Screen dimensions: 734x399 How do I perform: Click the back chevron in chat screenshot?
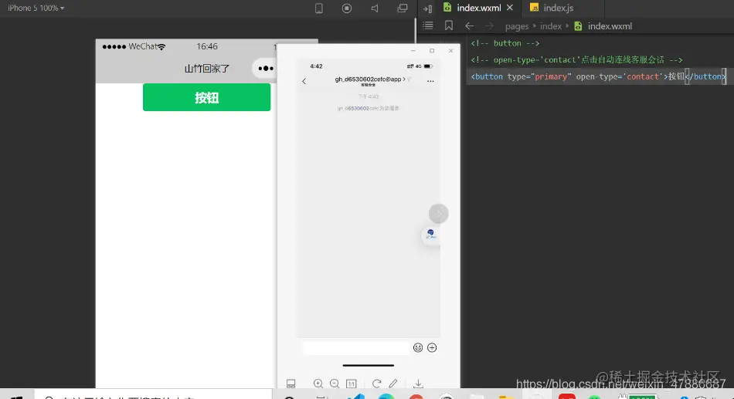click(304, 81)
